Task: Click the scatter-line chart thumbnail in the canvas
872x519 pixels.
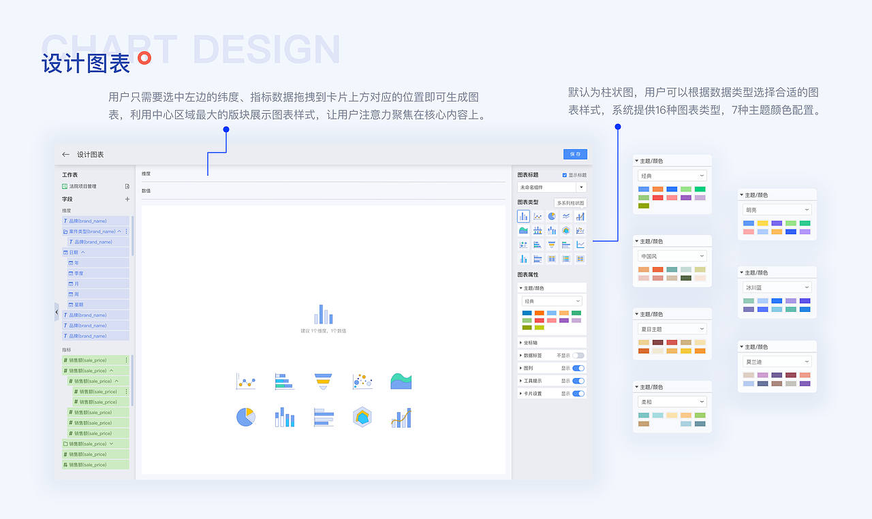Action: [246, 381]
